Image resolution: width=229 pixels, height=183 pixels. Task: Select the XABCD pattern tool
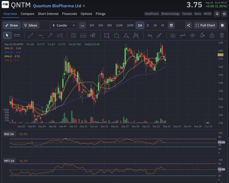pyautogui.click(x=136, y=35)
